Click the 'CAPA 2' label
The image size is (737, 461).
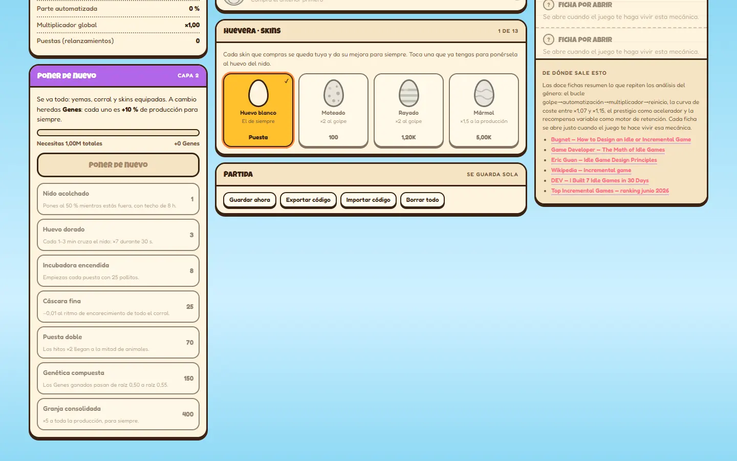(188, 75)
